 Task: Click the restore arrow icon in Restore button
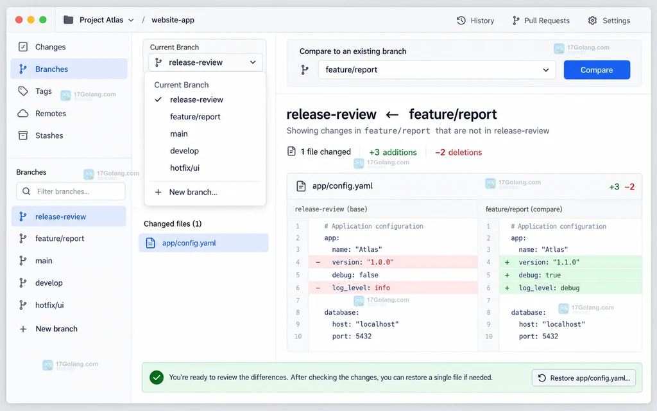point(542,378)
